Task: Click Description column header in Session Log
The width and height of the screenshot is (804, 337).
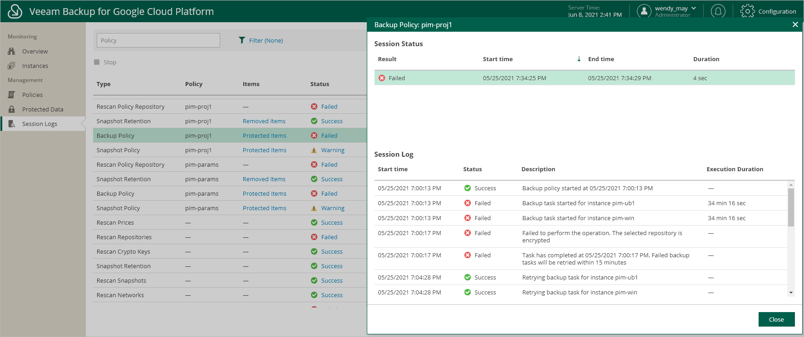Action: (x=538, y=169)
